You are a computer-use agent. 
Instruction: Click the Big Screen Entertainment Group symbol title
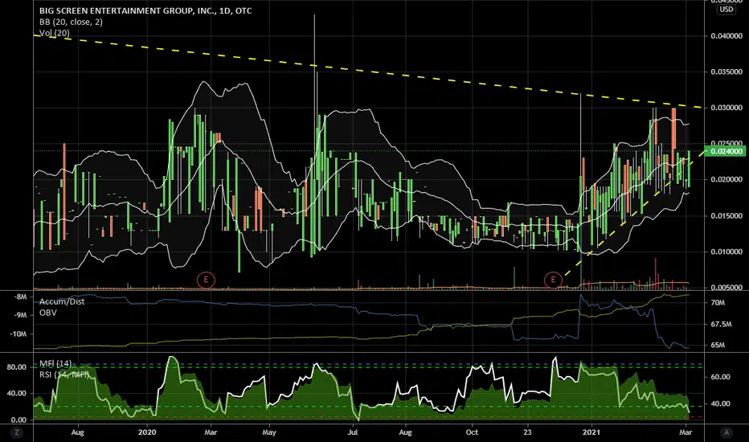(x=145, y=10)
